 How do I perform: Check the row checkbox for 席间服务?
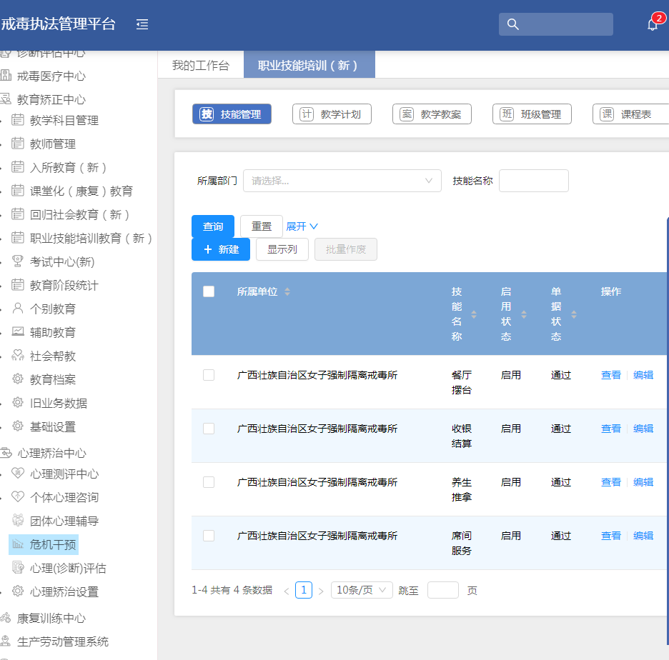(209, 536)
